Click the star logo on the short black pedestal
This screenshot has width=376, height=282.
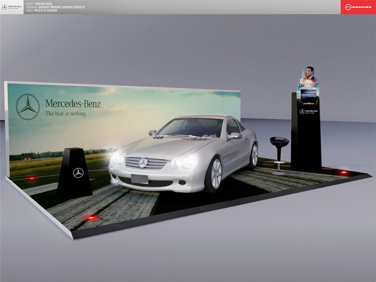78,173
